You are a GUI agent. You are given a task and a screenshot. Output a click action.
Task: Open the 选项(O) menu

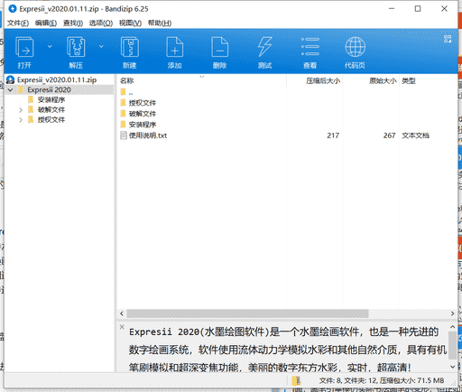coord(101,23)
